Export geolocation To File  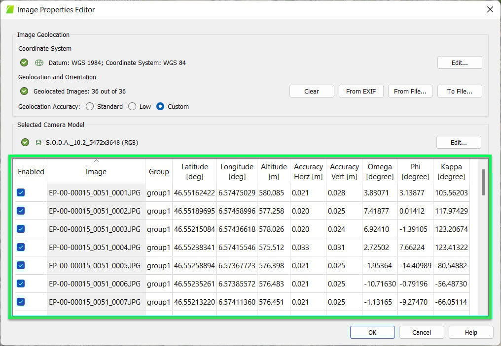pos(460,91)
